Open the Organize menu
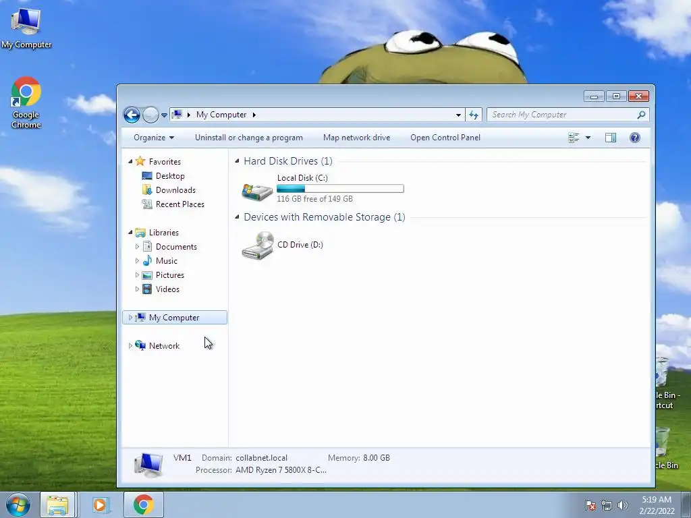The height and width of the screenshot is (518, 691). 154,138
